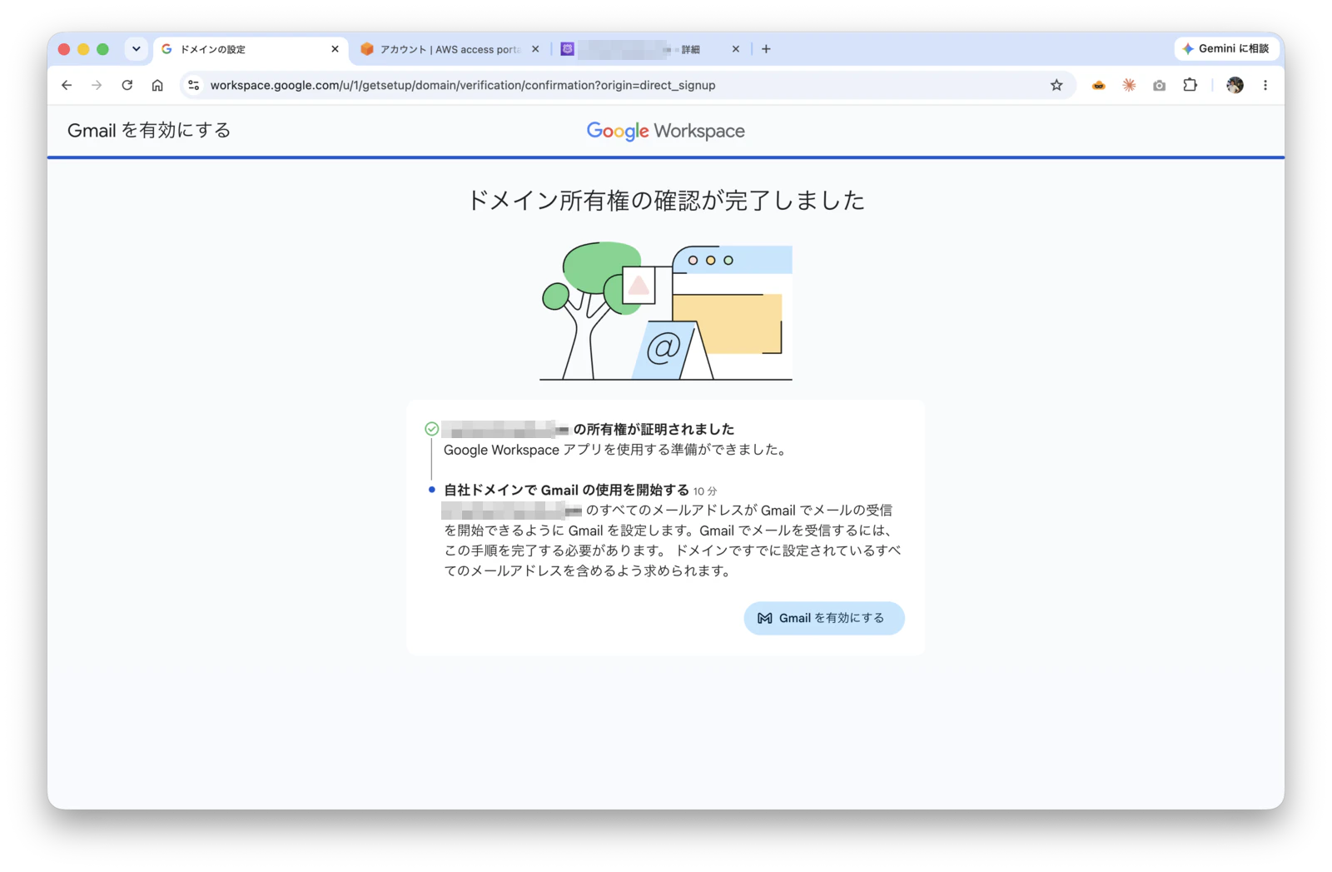Click the domain illustration image
The height and width of the screenshot is (872, 1332).
click(x=666, y=311)
